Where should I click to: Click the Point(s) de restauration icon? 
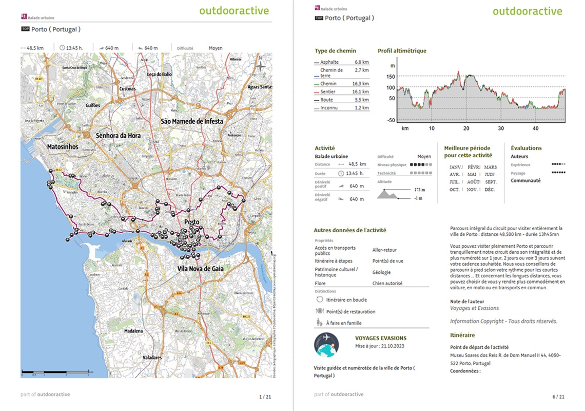[319, 311]
